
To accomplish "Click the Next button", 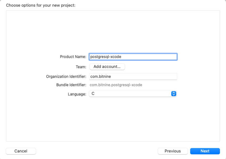I will pyautogui.click(x=205, y=151).
